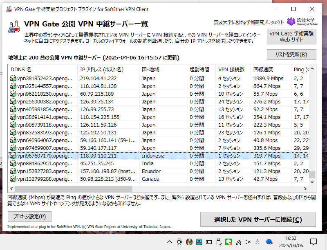This screenshot has width=327, height=250.
Task: Click server icon of vpn640964067 row
Action: coord(13,140)
